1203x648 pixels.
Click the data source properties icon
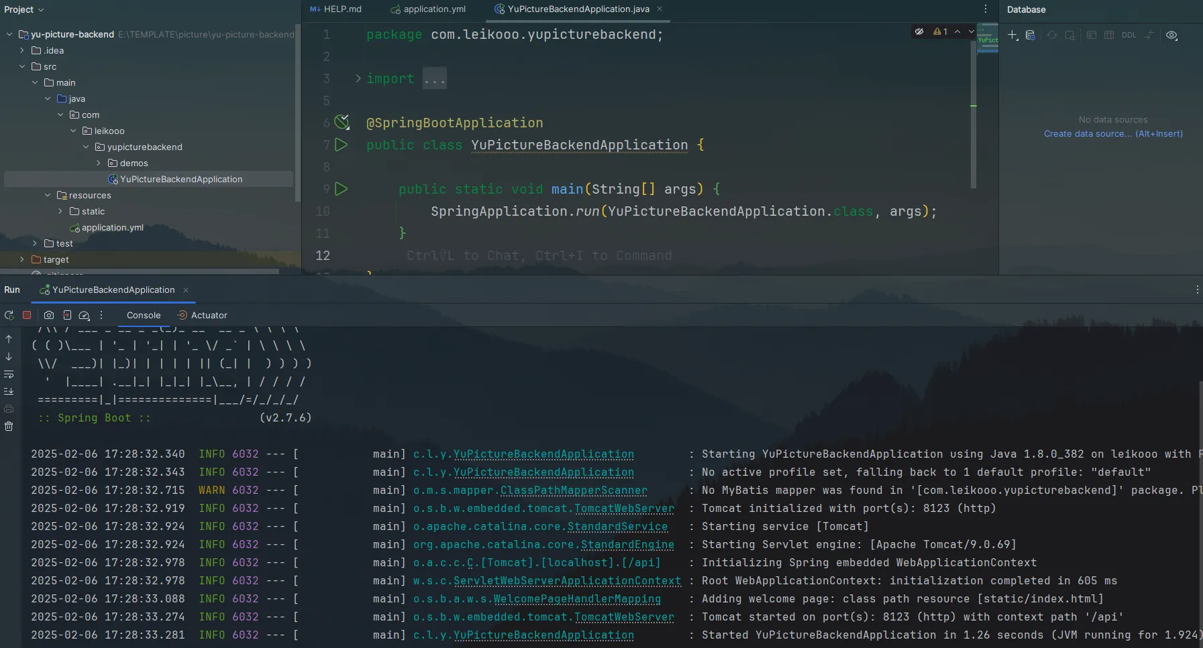click(x=1031, y=36)
